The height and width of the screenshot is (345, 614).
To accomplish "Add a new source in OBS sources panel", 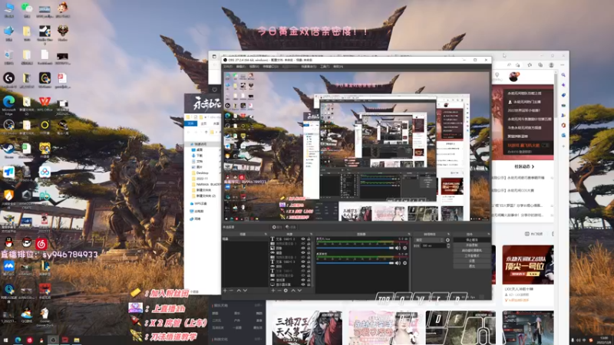I will (273, 291).
